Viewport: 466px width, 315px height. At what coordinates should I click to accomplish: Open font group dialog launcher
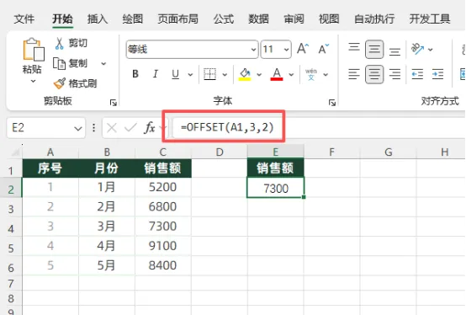pyautogui.click(x=332, y=103)
